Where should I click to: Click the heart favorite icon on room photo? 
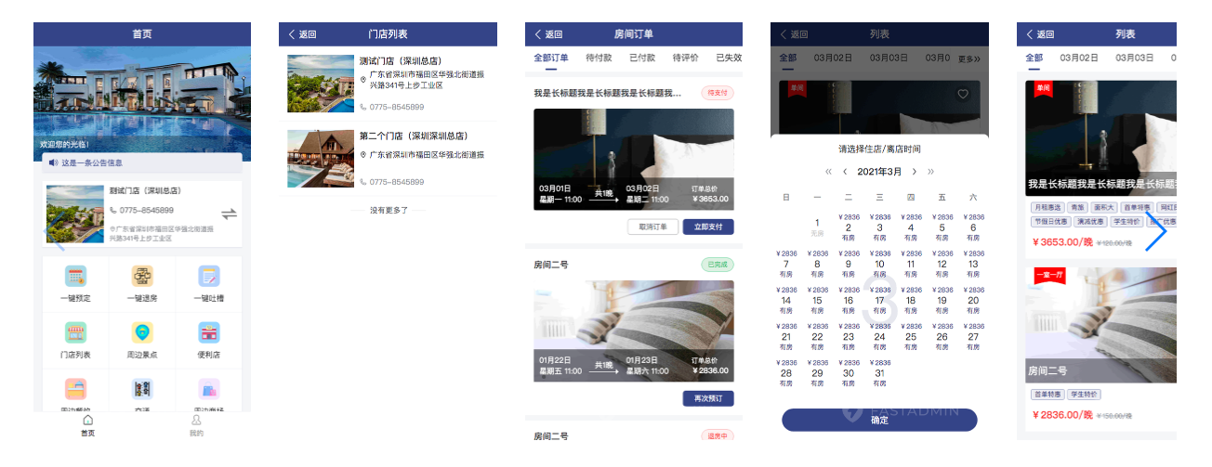tap(963, 94)
